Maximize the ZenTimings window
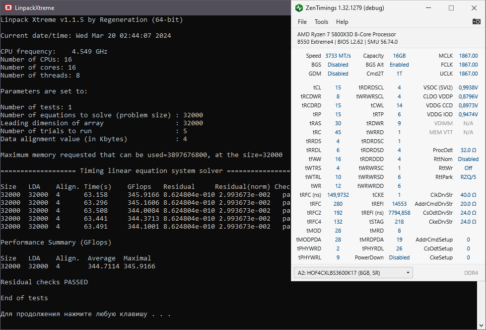This screenshot has height=330, width=486. pyautogui.click(x=451, y=8)
